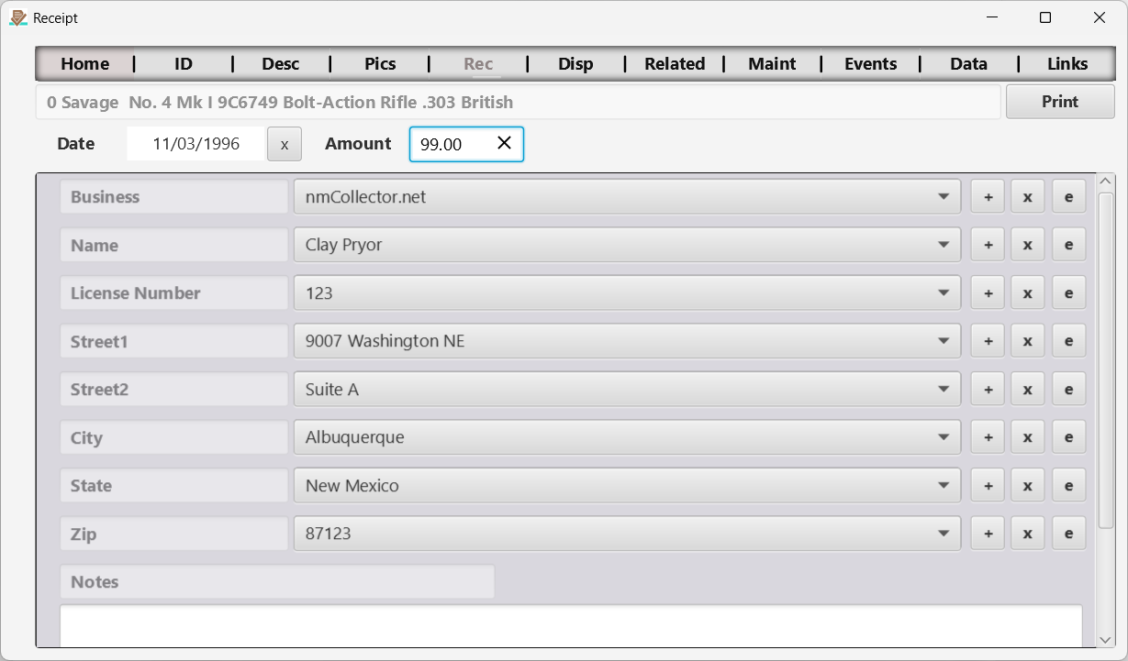The height and width of the screenshot is (661, 1128).
Task: Open the Maint tab
Action: [772, 63]
